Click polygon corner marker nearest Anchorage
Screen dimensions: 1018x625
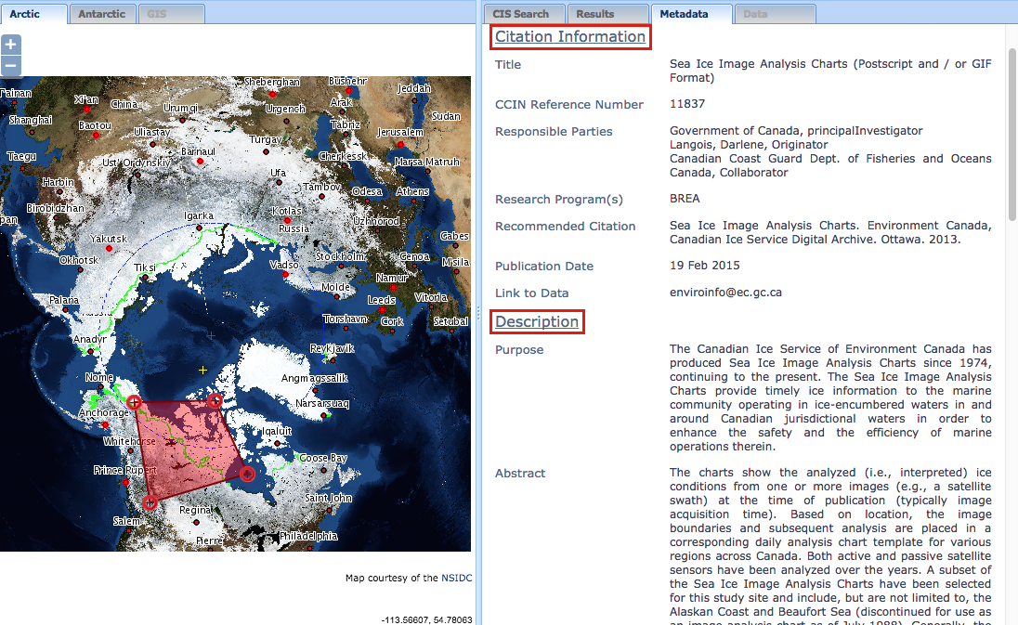pos(134,402)
